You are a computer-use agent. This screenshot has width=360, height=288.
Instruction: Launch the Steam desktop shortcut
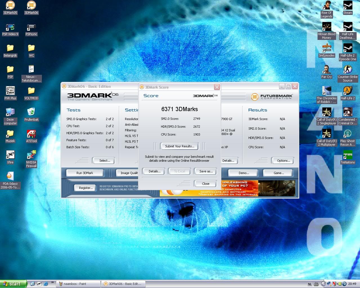pos(348,8)
